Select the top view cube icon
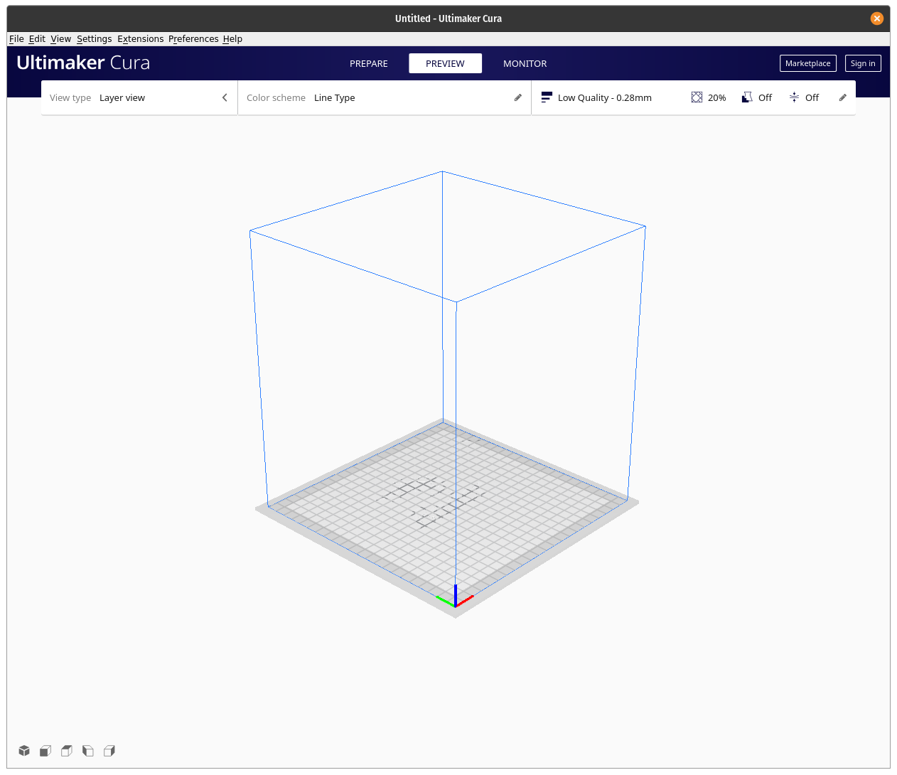This screenshot has height=775, width=897. pyautogui.click(x=67, y=751)
